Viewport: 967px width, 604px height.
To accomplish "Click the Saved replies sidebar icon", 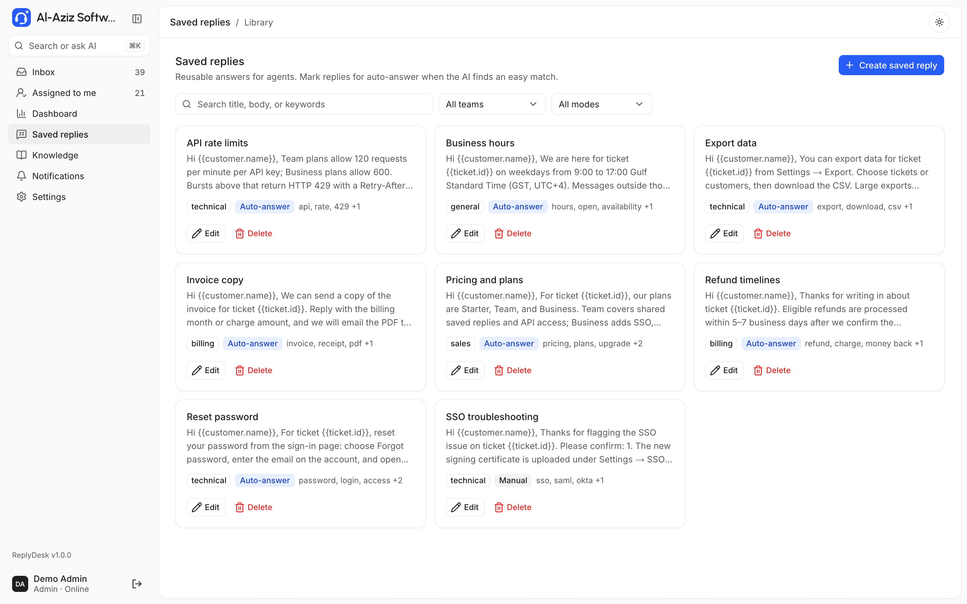I will 21,134.
